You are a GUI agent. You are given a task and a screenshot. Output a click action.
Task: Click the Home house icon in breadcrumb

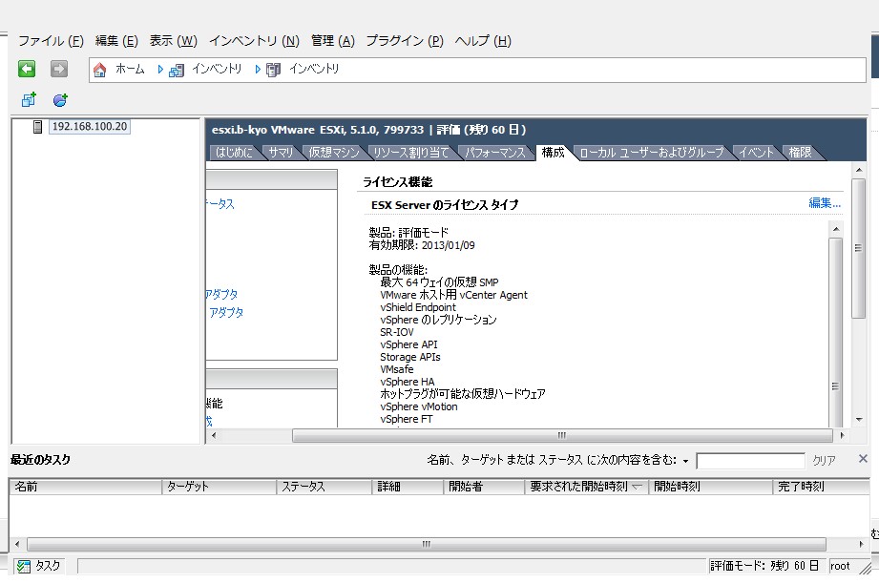[x=100, y=70]
